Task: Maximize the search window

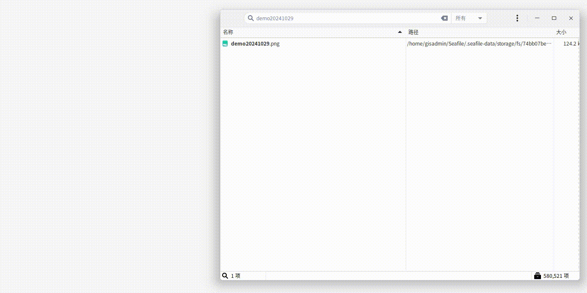Action: pos(554,18)
